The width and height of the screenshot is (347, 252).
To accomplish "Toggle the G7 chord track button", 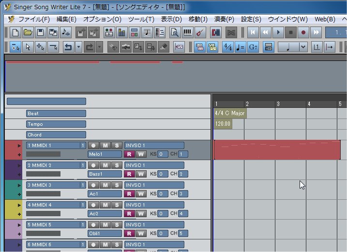I will click(253, 47).
